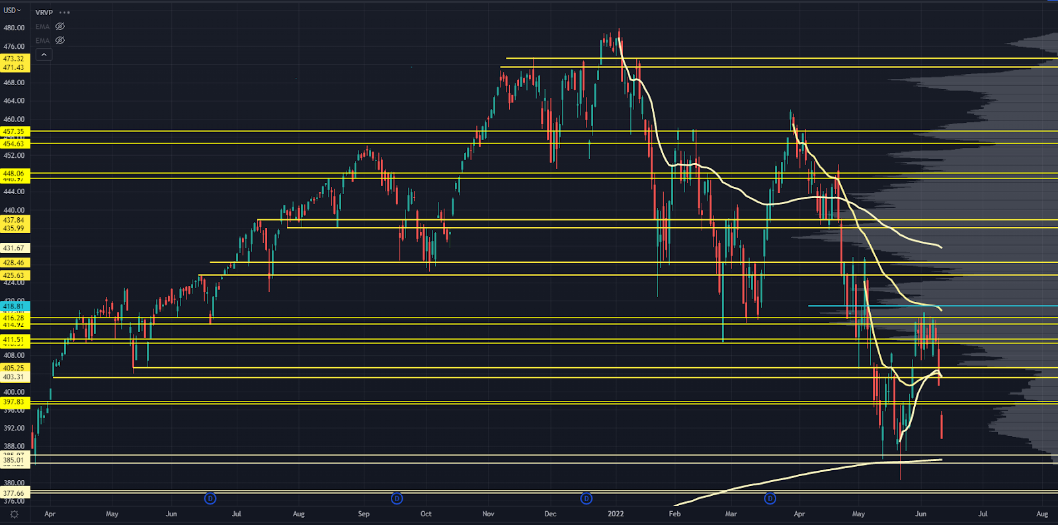Click the Aug label left of Sep
Screen dimensions: 1058x525
(x=299, y=514)
